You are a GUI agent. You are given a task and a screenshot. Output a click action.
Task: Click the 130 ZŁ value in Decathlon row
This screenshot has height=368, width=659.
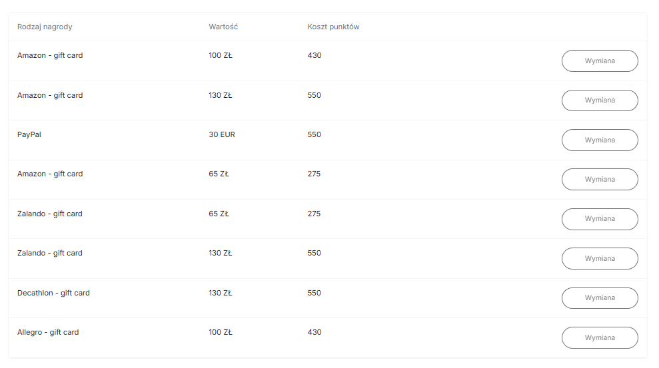tap(221, 293)
